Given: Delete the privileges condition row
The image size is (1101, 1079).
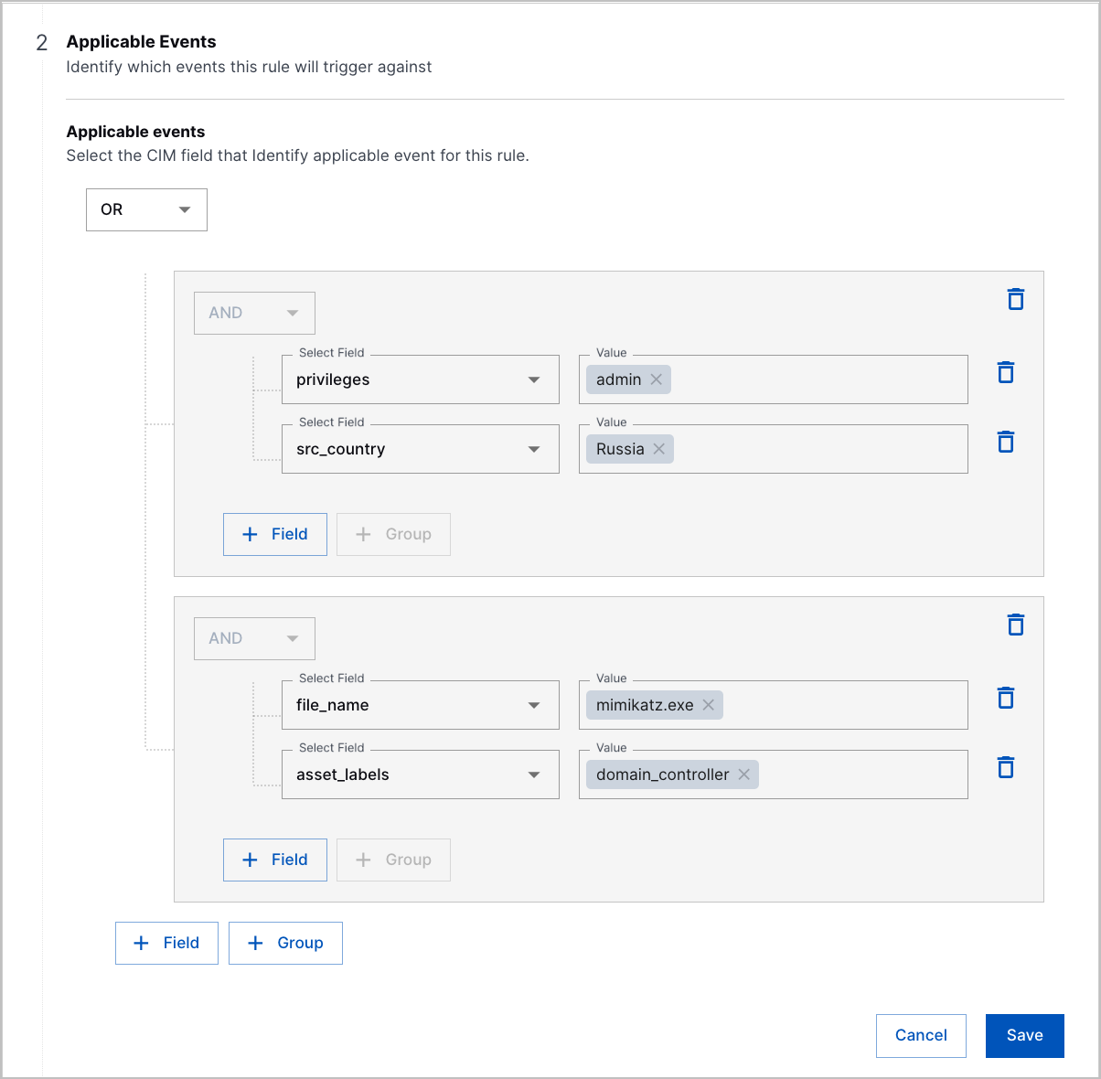Looking at the screenshot, I should pyautogui.click(x=1006, y=372).
